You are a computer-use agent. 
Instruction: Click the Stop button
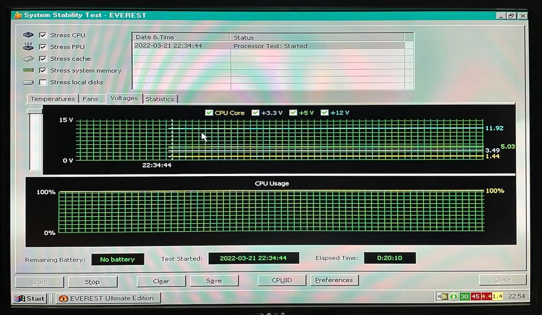(92, 282)
